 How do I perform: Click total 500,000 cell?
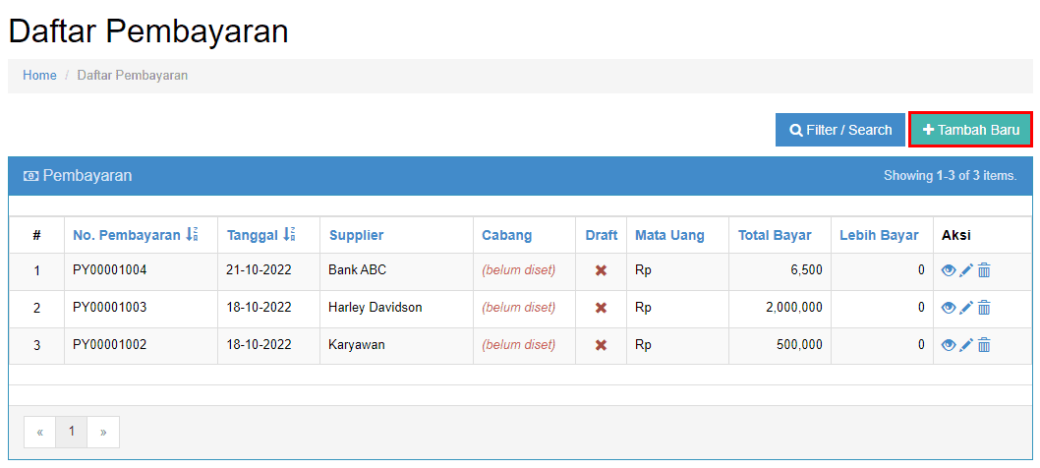pos(780,345)
